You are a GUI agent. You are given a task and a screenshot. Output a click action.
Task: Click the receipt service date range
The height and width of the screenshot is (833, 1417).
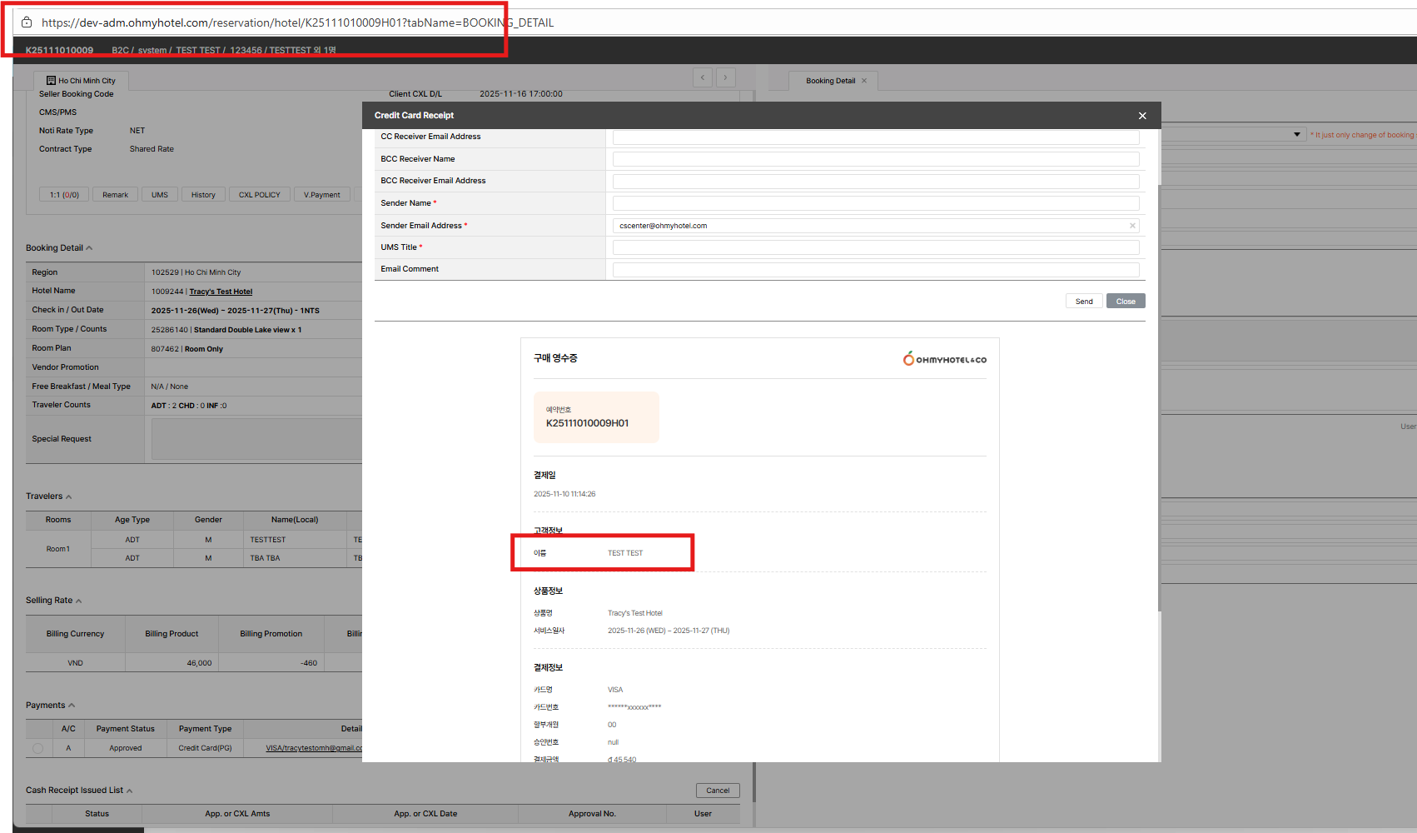[669, 631]
